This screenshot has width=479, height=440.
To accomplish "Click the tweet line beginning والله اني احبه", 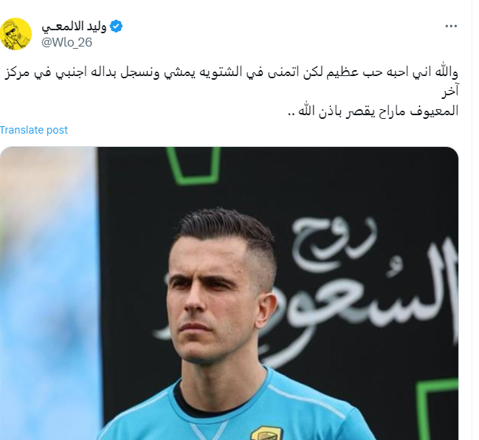I will point(232,73).
